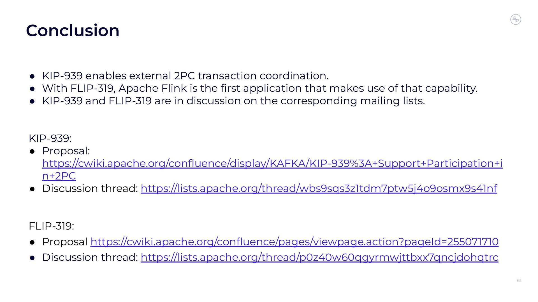Click the 'Proposal' label under FLIP-319
538x302 pixels.
[65, 242]
